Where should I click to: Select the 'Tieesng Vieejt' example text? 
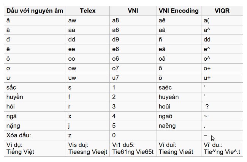(88, 152)
